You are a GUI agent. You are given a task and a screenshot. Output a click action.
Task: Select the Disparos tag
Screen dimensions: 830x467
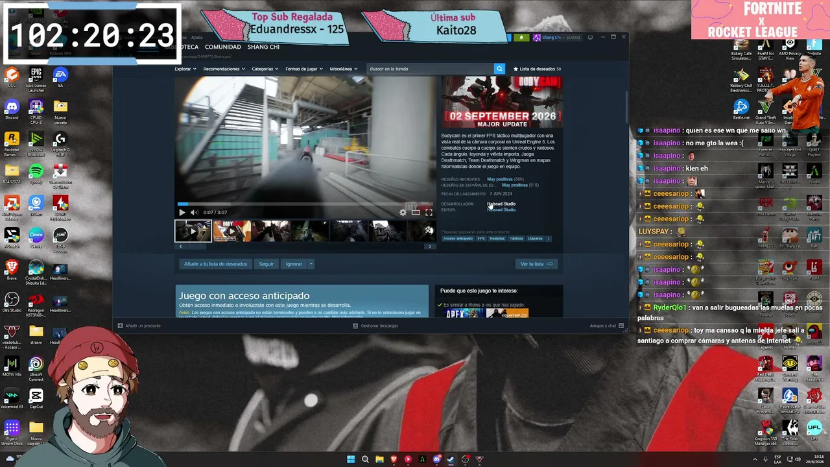click(535, 239)
